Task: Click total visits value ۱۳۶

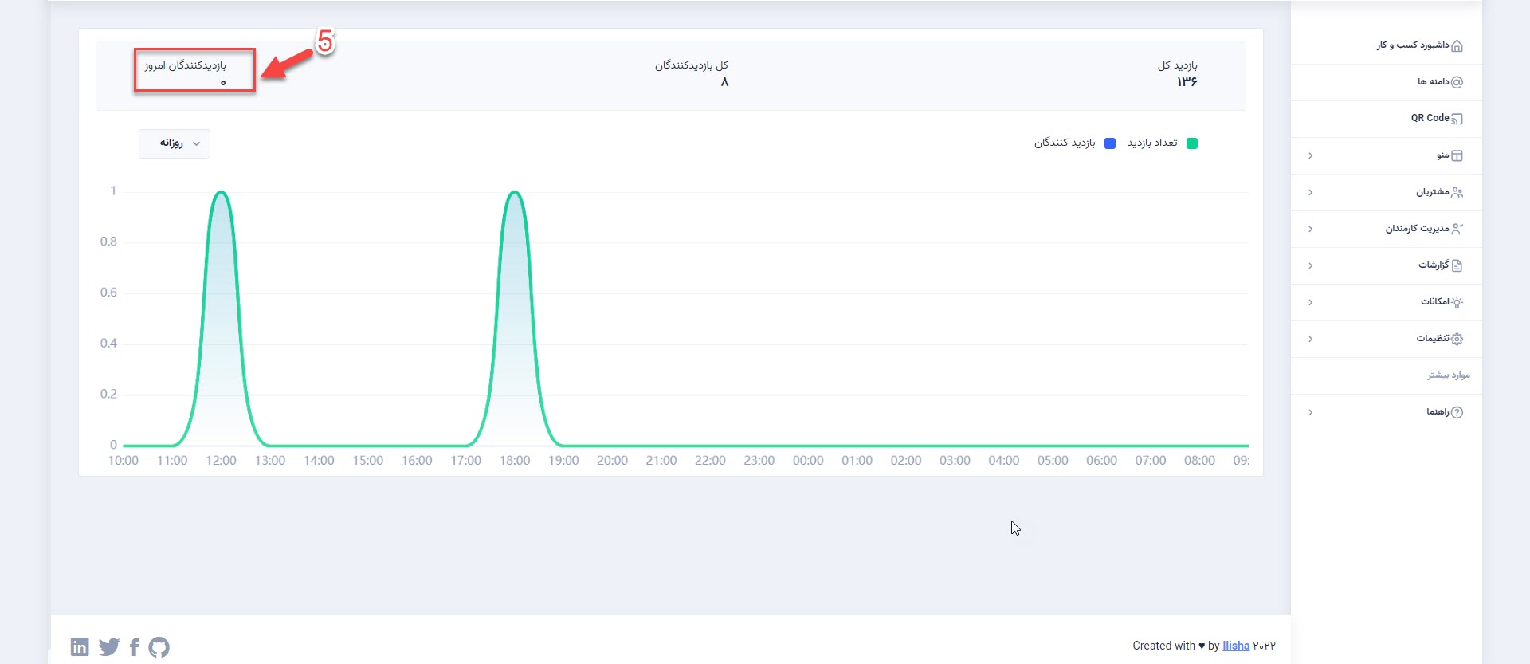Action: 1187,81
